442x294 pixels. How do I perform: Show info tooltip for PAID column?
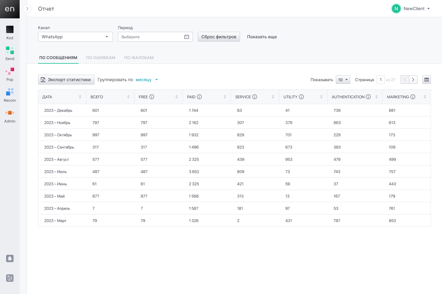[x=199, y=97]
